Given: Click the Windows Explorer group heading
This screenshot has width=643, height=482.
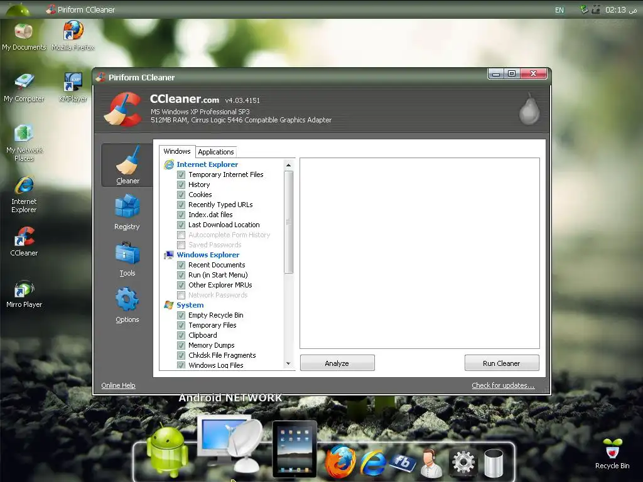Looking at the screenshot, I should pyautogui.click(x=208, y=255).
